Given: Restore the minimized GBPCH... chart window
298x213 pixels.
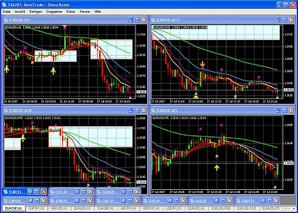Looking at the screenshot, I should click(x=263, y=201).
